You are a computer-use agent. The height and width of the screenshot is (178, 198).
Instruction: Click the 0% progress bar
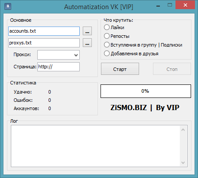(x=146, y=91)
